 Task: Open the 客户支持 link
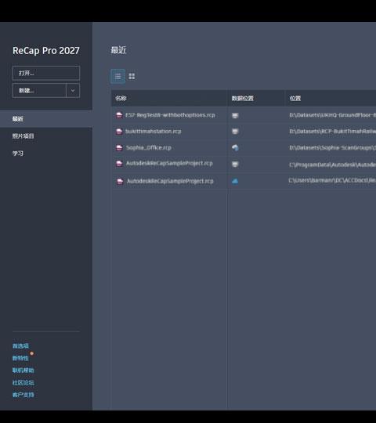tap(23, 395)
